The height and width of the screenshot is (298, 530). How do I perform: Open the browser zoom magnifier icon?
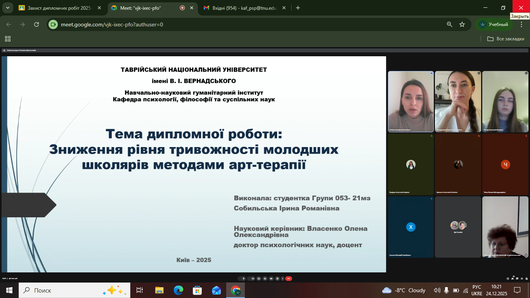[x=449, y=24]
